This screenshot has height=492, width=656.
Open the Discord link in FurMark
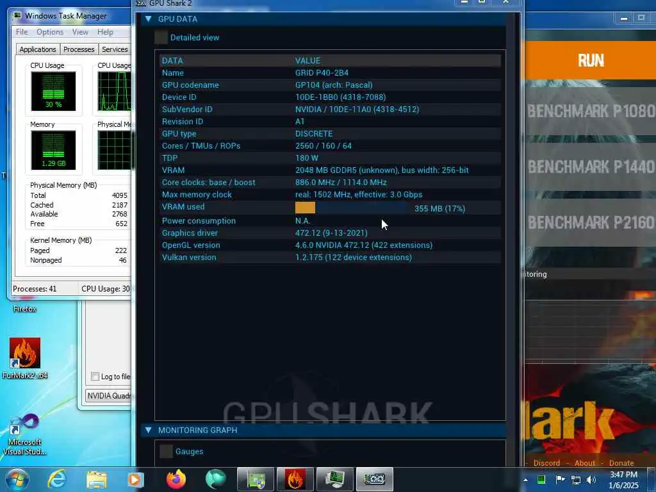tap(546, 463)
